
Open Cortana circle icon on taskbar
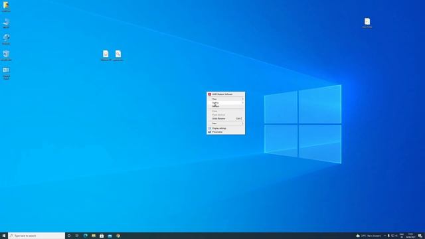point(69,236)
